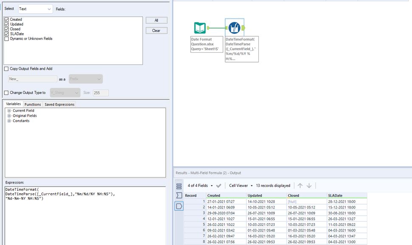Click the Record column header
This screenshot has height=245, width=412.
pyautogui.click(x=195, y=196)
